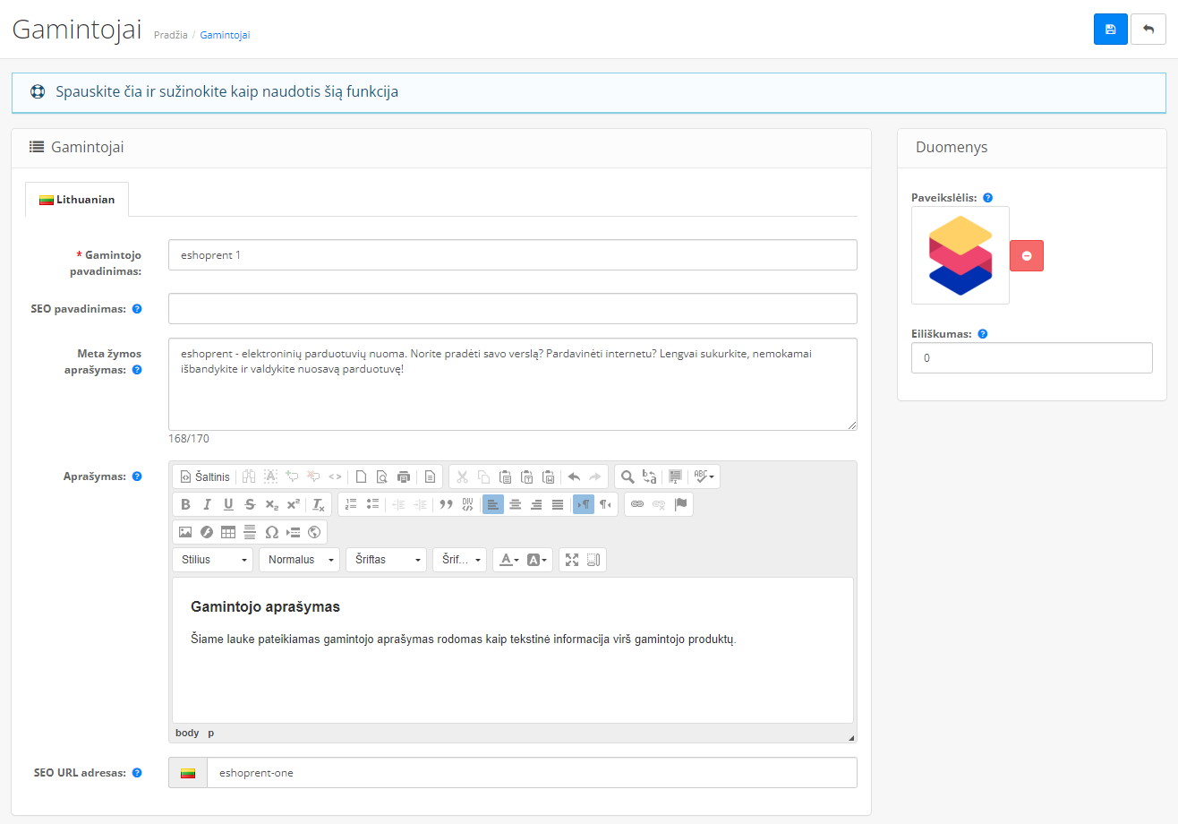
Task: Click the page break icon
Action: coord(293,532)
